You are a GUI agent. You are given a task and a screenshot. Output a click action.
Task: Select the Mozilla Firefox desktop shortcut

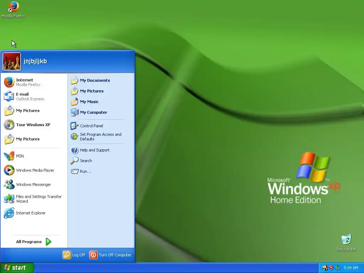14,10
